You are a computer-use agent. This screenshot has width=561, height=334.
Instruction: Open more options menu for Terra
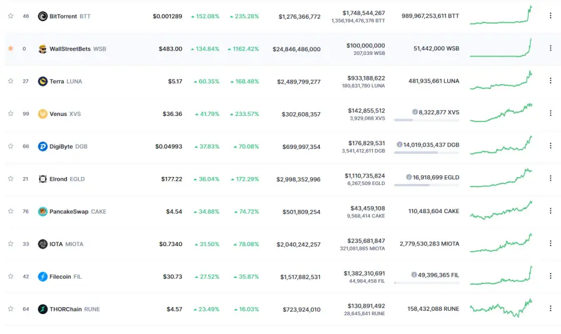coord(550,80)
